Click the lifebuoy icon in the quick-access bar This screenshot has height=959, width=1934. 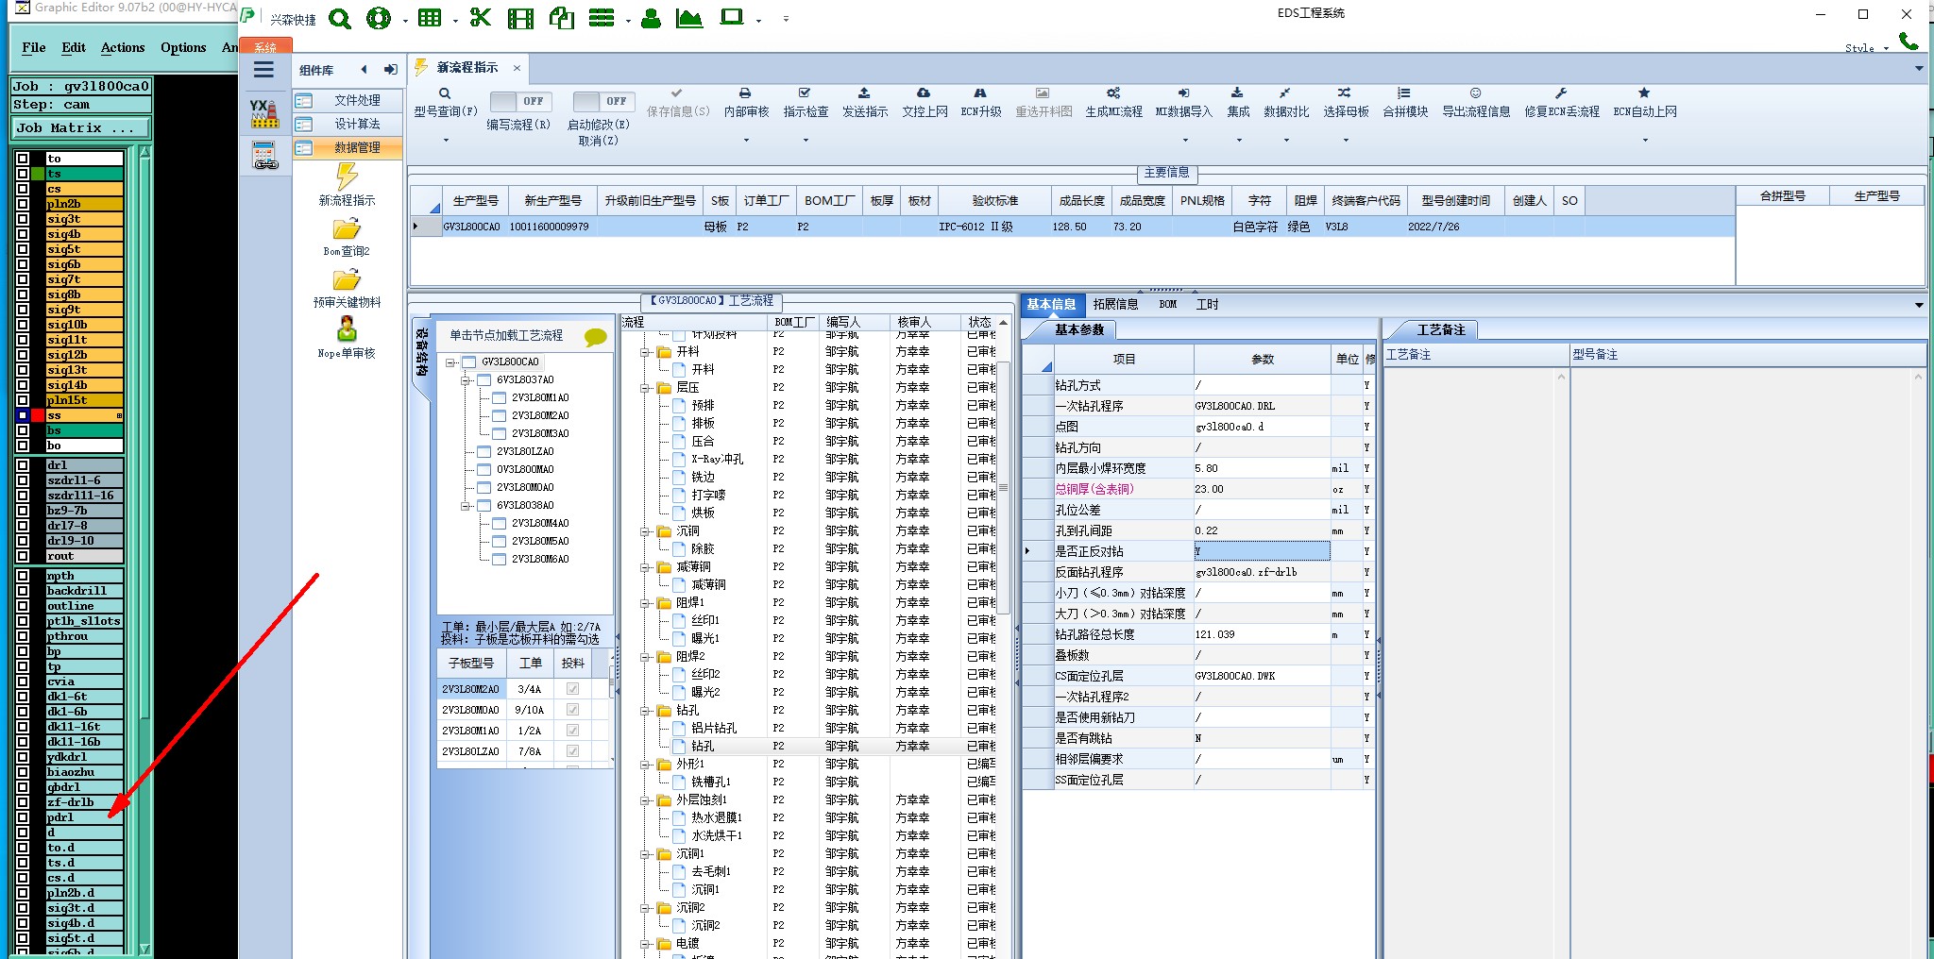coord(379,19)
